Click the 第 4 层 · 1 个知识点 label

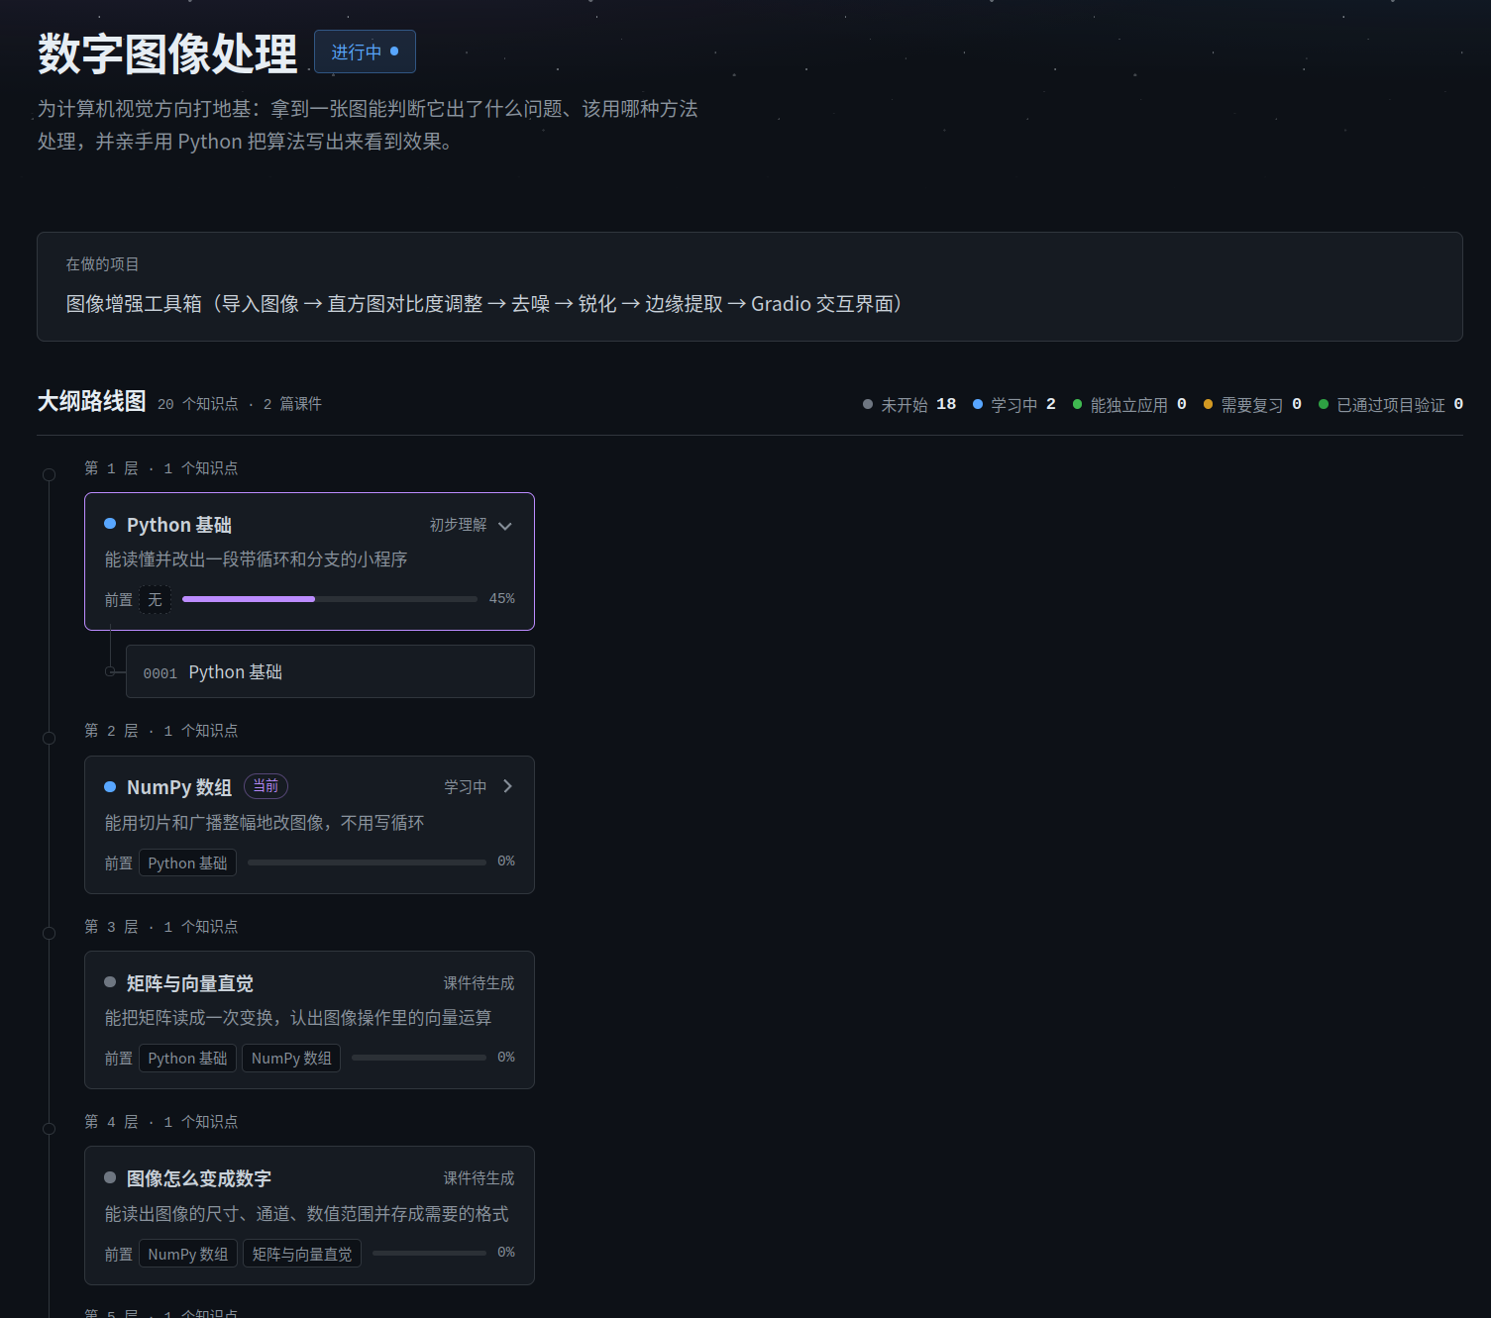point(160,1122)
